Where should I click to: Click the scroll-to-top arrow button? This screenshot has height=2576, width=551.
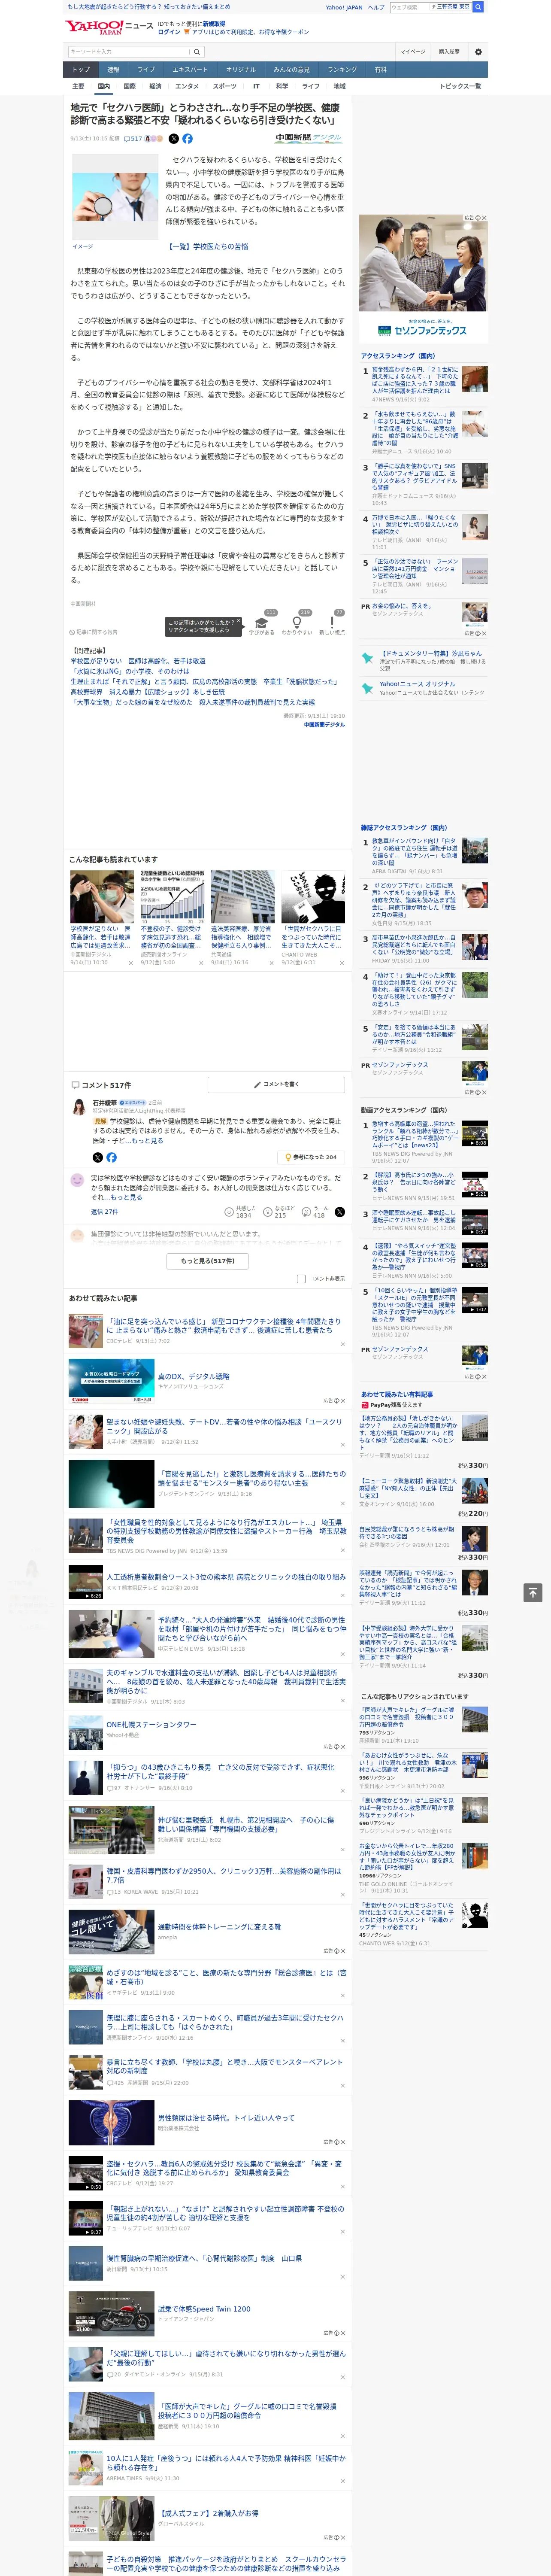coord(532,1592)
